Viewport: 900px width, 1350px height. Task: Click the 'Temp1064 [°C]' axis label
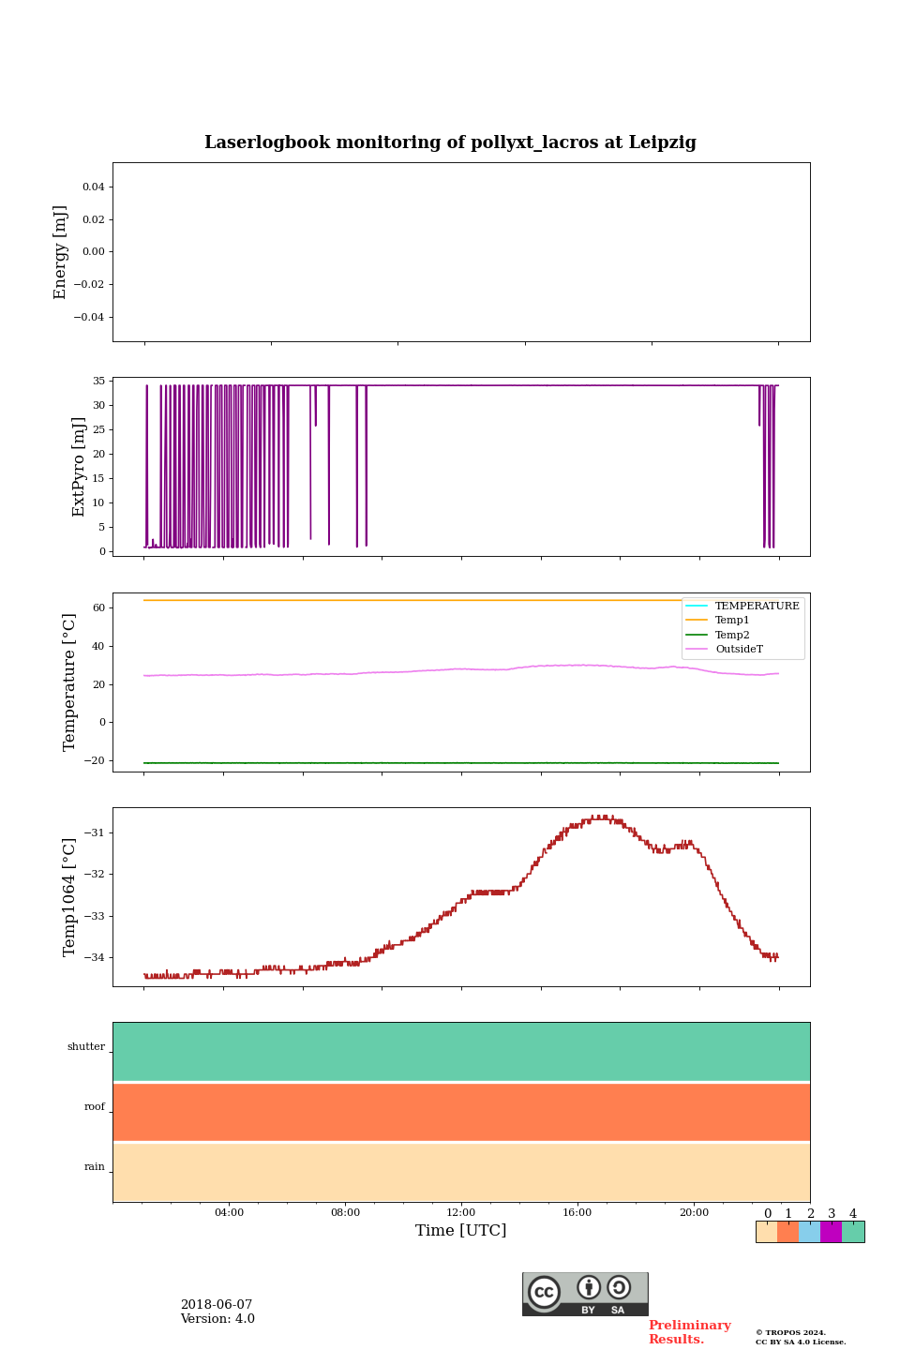(69, 897)
